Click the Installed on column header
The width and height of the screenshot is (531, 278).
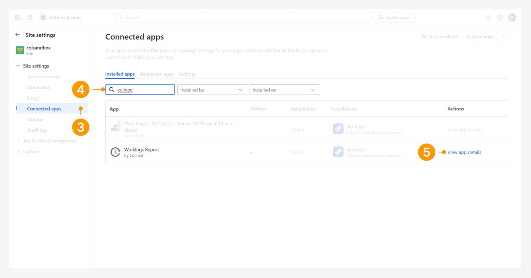click(x=343, y=109)
